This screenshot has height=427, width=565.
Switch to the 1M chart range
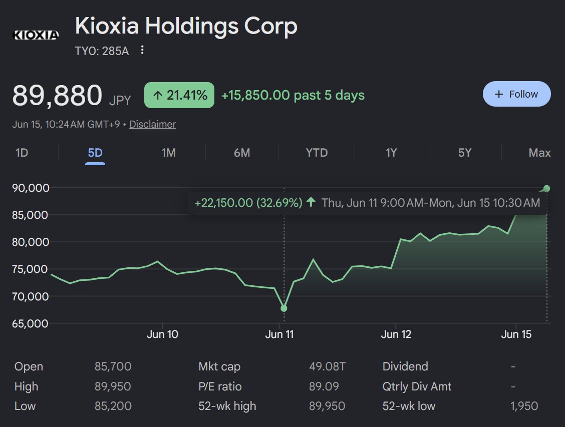(x=168, y=153)
